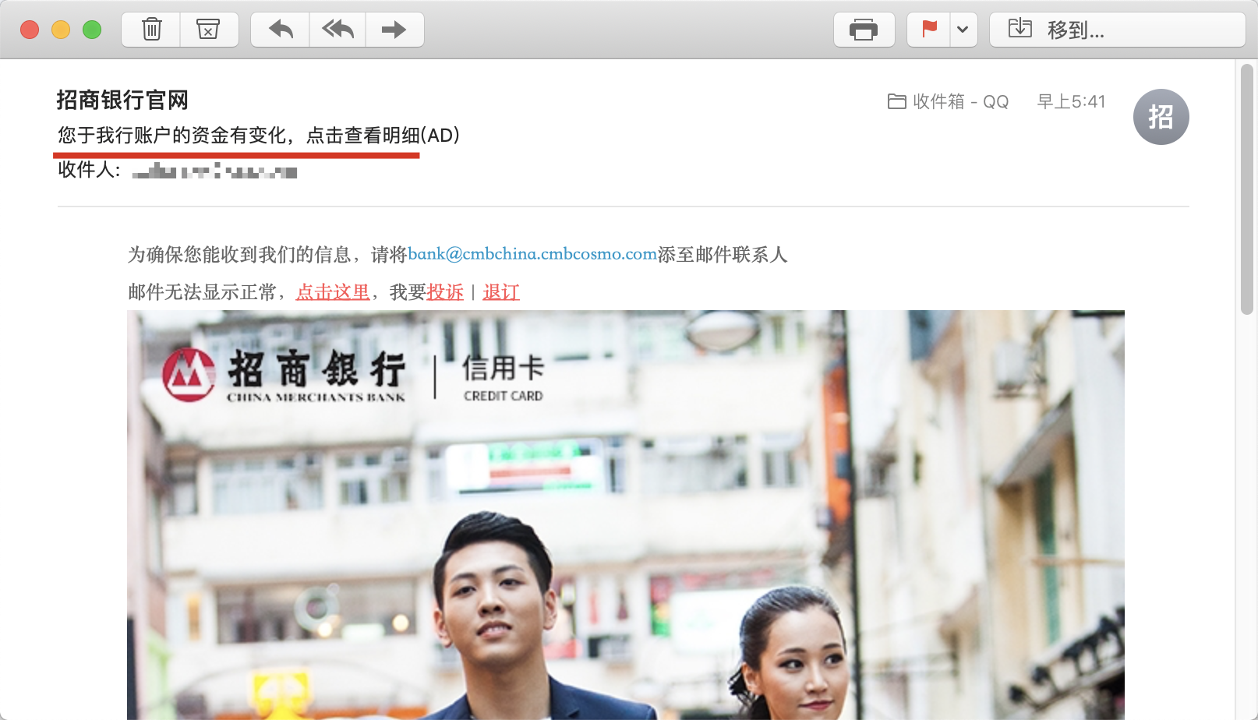Forward this email
Screen dimensions: 1258x720
pos(394,30)
